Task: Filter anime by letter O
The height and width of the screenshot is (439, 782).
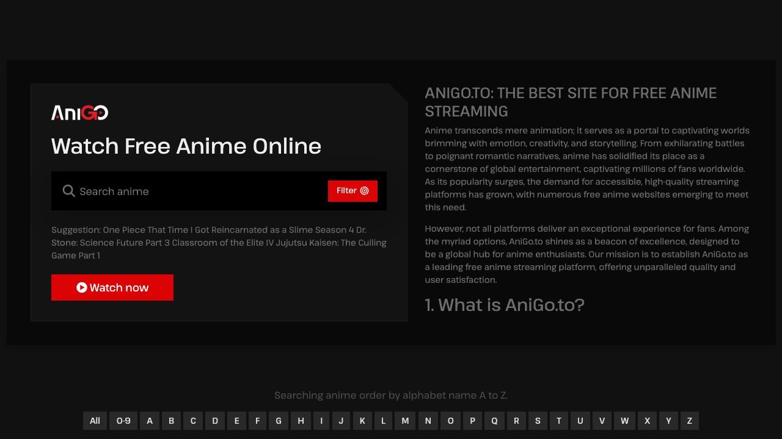Action: coord(451,421)
